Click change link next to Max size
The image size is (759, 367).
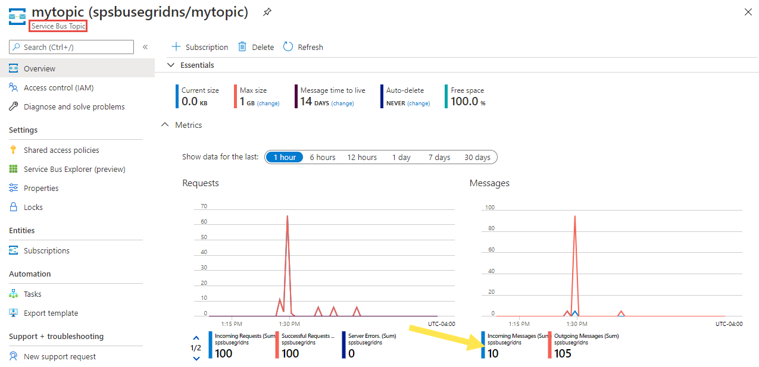[x=268, y=103]
